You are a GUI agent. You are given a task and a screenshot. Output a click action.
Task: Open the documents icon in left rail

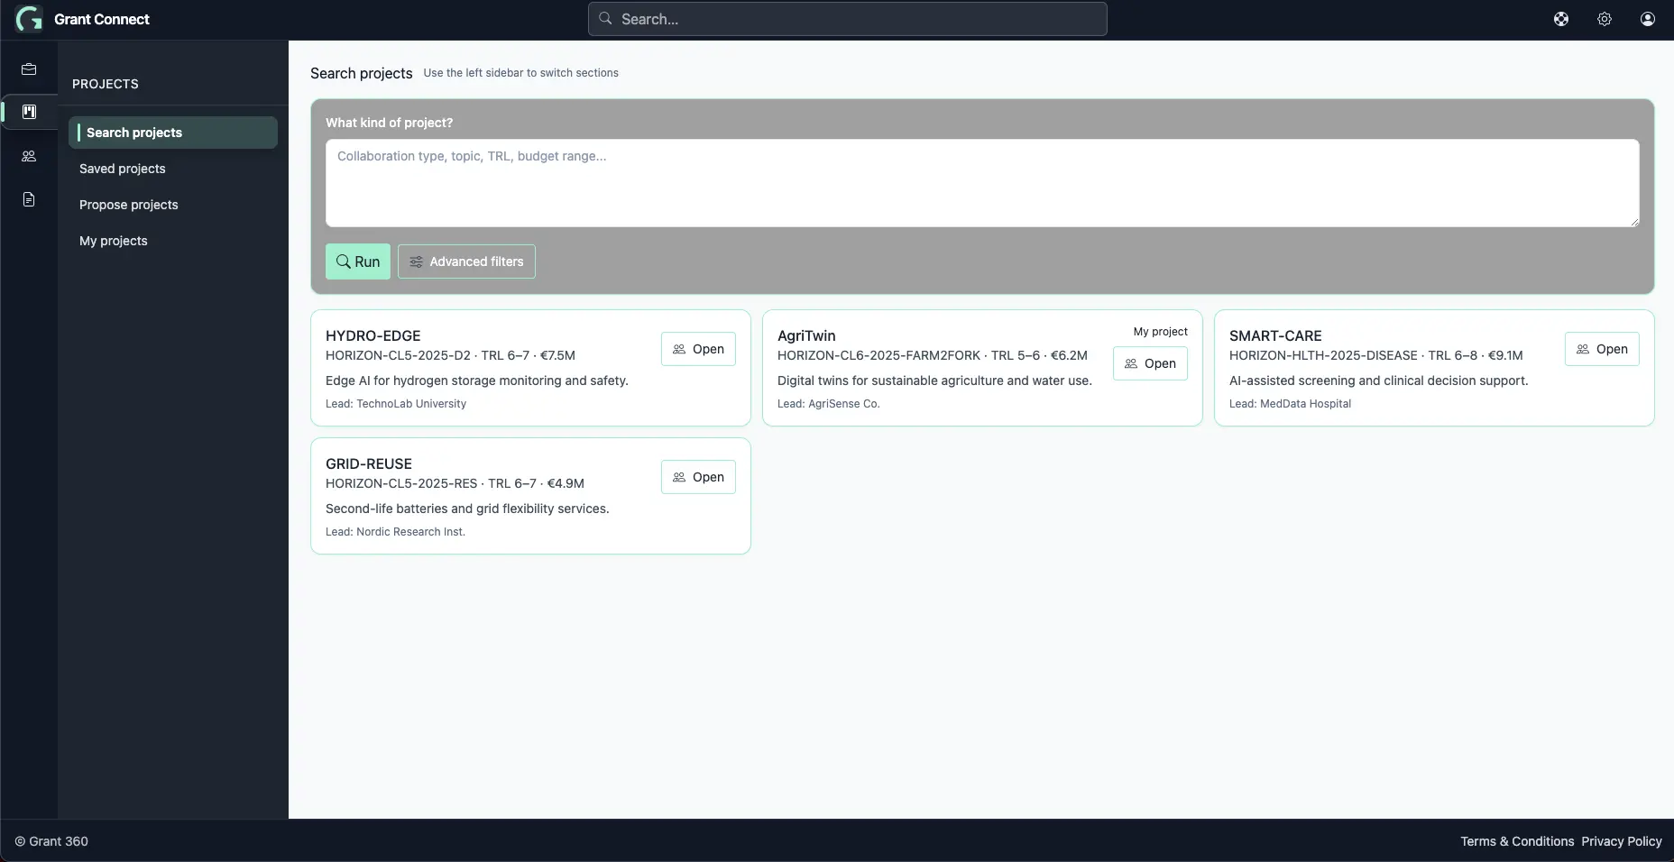[x=29, y=199]
